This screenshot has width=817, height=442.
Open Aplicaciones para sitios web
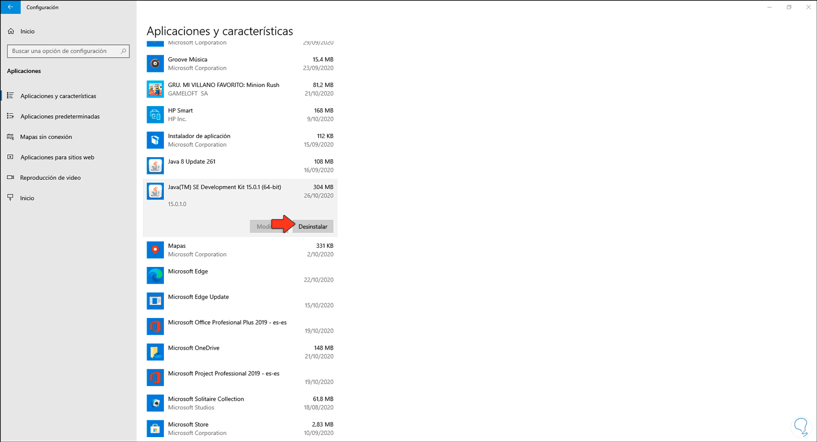pos(57,157)
